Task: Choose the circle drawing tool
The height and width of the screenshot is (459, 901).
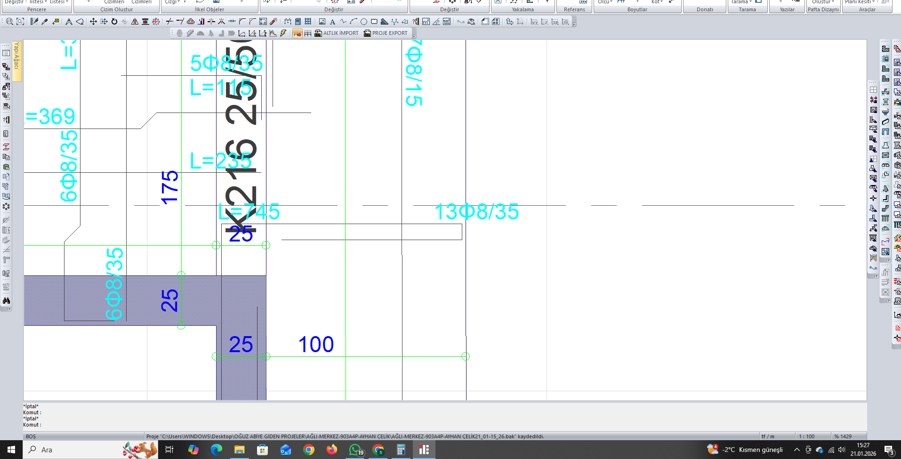Action: click(364, 22)
